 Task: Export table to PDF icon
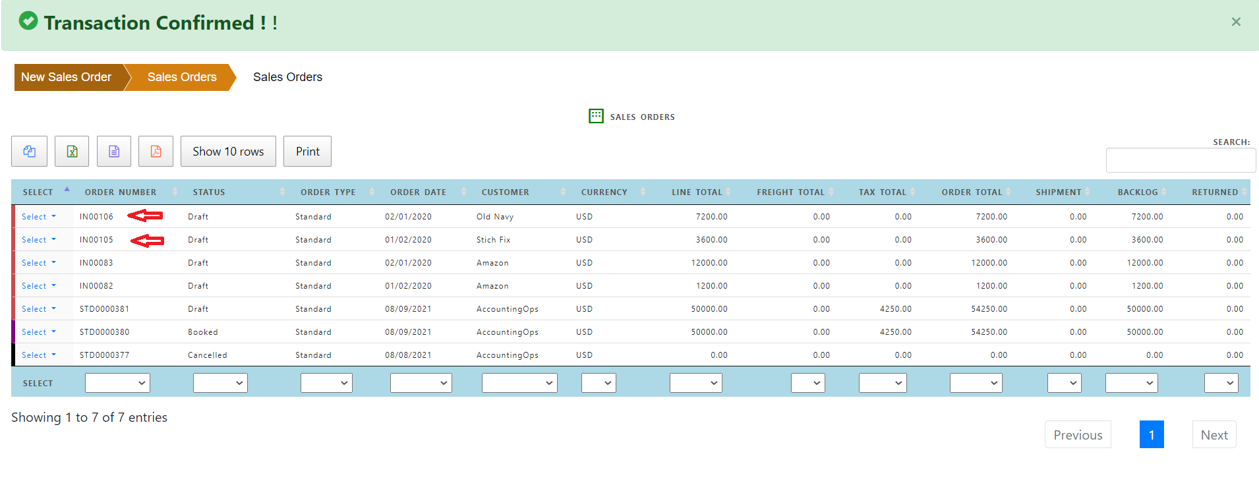[x=156, y=152]
